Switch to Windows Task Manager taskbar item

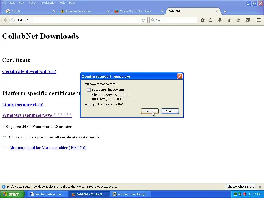pos(130,194)
